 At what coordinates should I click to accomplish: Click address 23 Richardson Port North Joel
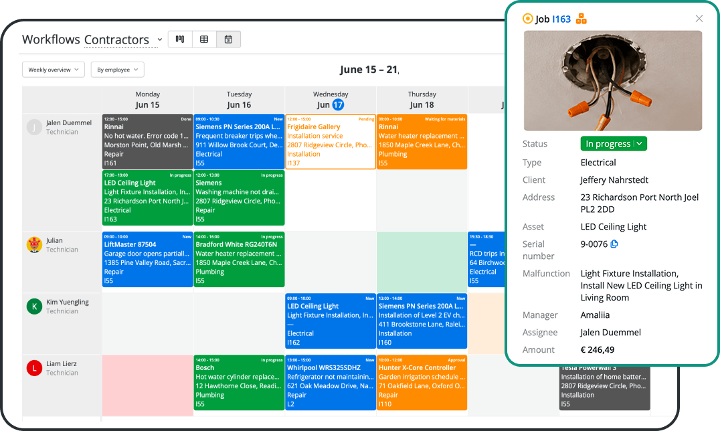click(639, 203)
